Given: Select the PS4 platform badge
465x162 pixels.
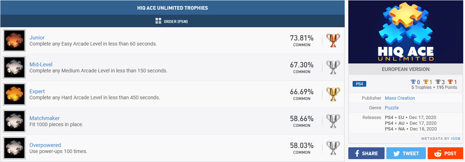Looking at the screenshot, I should [359, 84].
